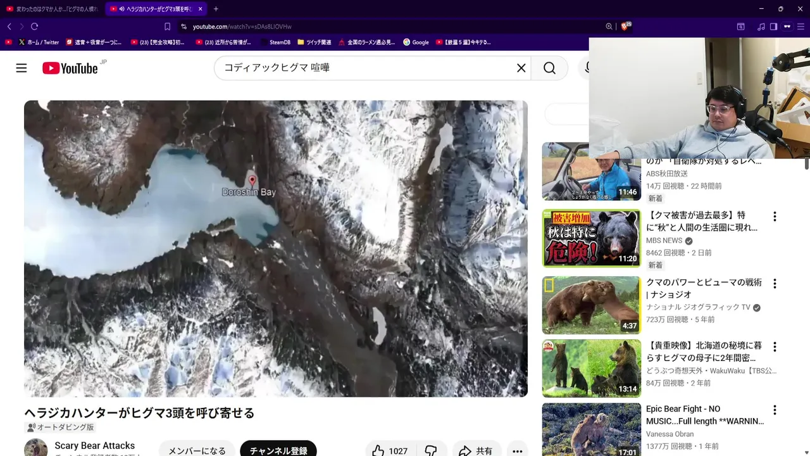810x456 pixels.
Task: Open options for the 北海道の秘境 video
Action: pyautogui.click(x=775, y=347)
